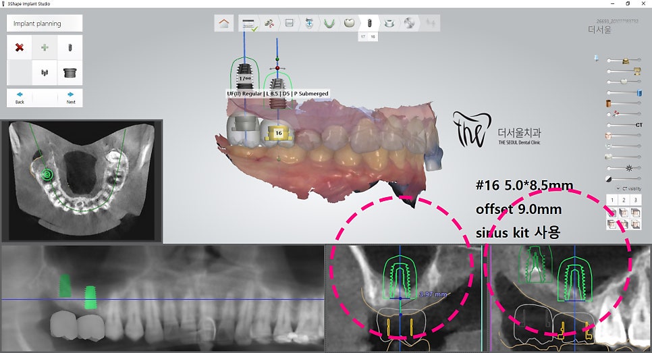
Task: Select the dark sleeve tool icon
Action: click(x=70, y=73)
